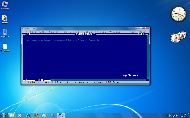Open the Run menu
The image size is (190, 118).
[x=64, y=32]
